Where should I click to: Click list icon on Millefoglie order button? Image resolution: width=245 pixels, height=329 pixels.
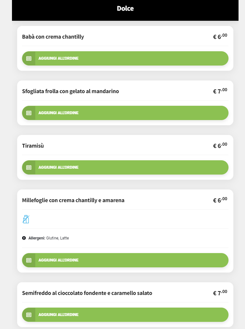click(x=29, y=260)
